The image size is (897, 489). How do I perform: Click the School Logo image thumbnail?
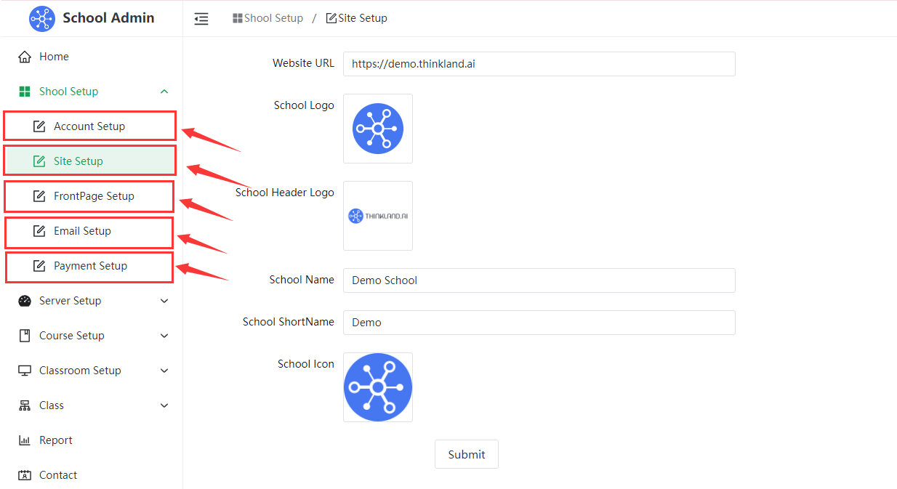click(x=378, y=129)
